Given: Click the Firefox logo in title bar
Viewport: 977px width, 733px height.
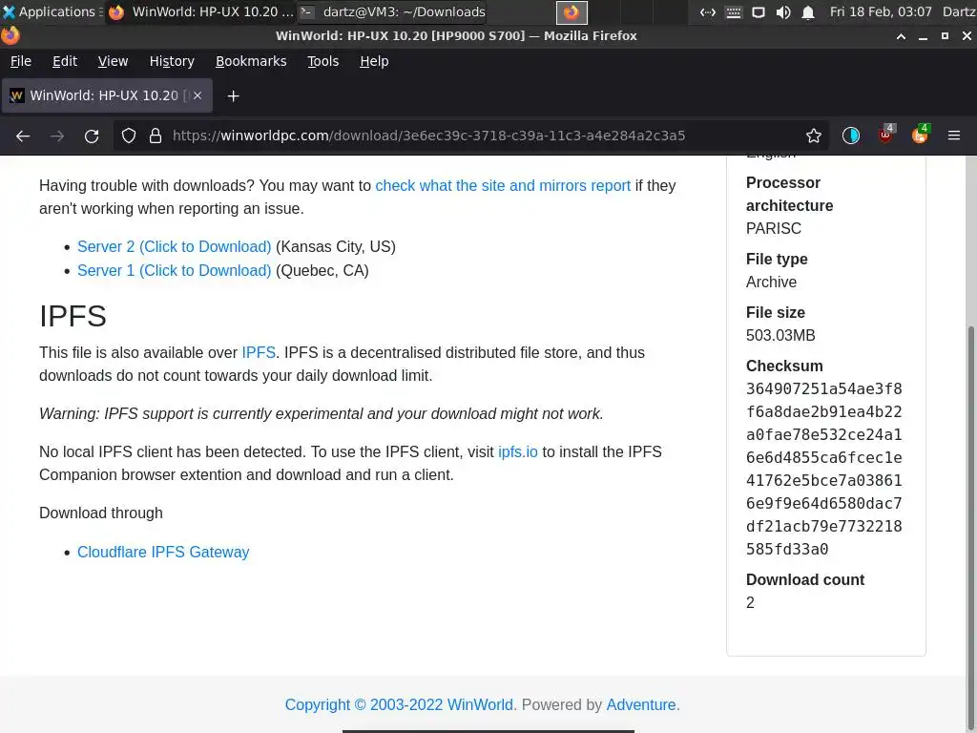Looking at the screenshot, I should pos(10,35).
